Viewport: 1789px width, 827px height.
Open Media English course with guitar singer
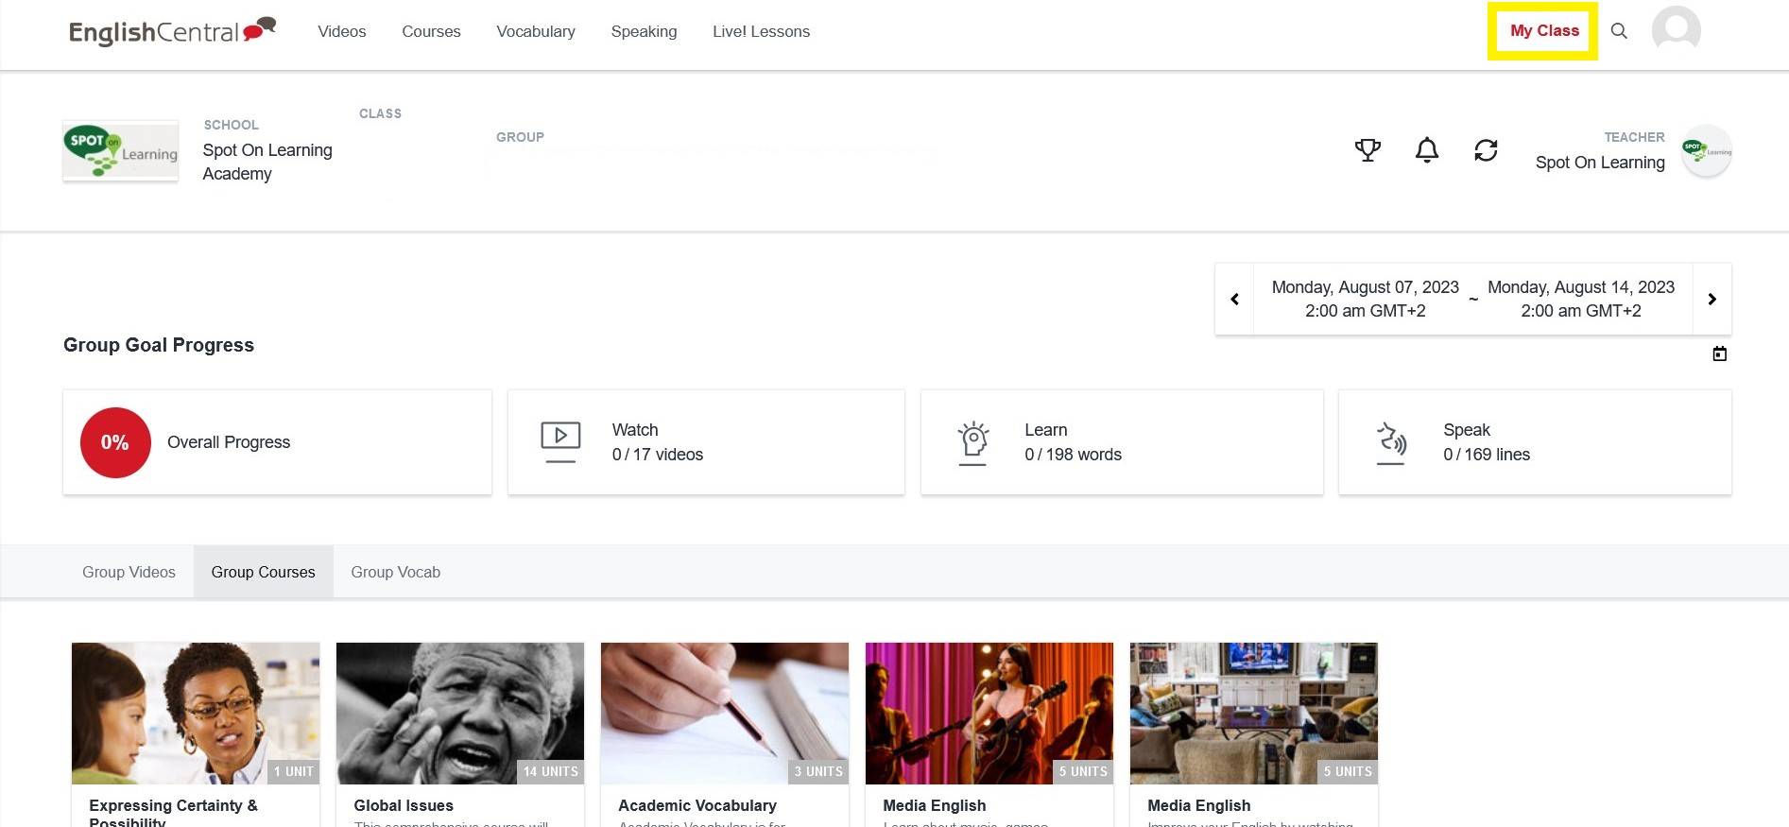[x=989, y=714]
